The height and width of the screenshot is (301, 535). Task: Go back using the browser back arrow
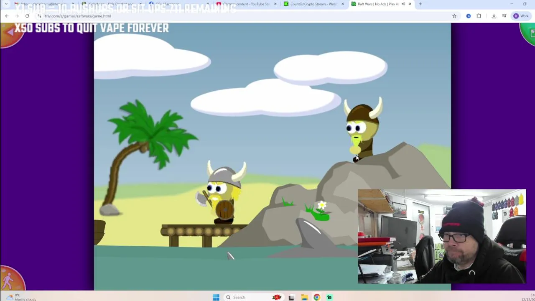pos(7,16)
